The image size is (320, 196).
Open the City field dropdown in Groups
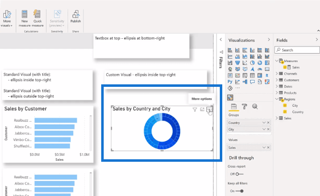264,129
